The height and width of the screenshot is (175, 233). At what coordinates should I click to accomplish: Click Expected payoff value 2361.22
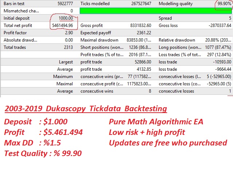pyautogui.click(x=144, y=33)
